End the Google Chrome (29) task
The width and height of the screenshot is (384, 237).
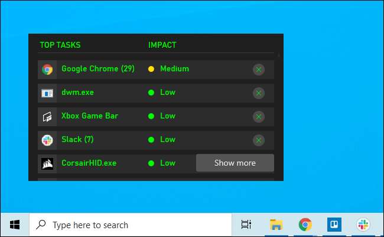coord(259,70)
